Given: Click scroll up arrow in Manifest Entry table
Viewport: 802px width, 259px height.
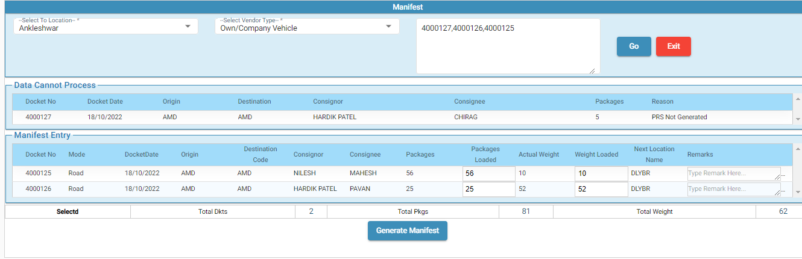Looking at the screenshot, I should point(798,148).
